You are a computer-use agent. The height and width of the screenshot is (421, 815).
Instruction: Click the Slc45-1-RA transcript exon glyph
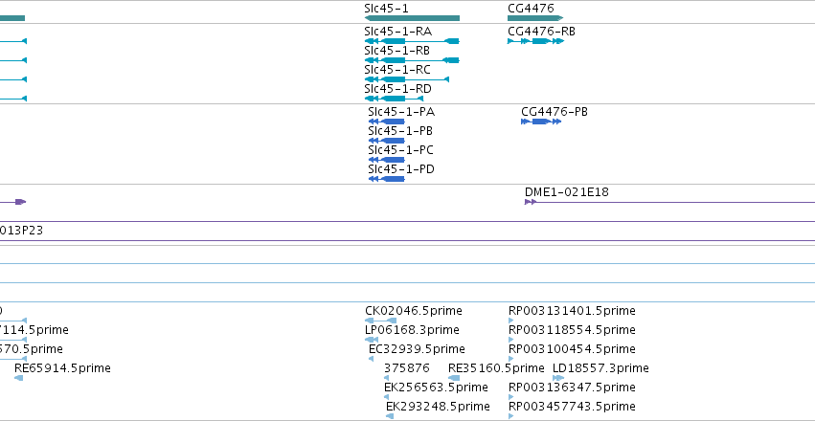coord(412,41)
